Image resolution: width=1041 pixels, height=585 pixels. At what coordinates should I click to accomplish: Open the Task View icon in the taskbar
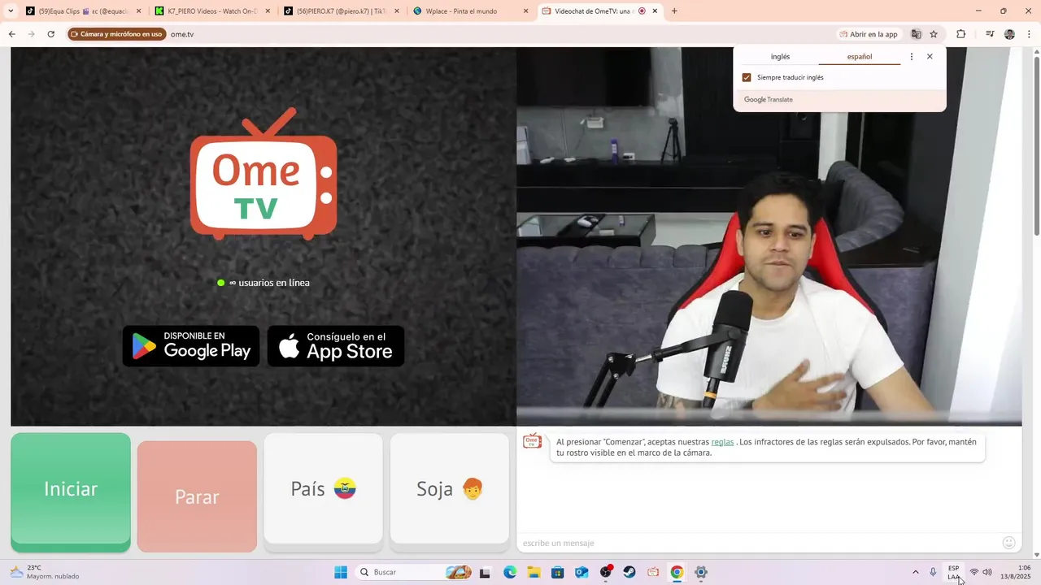coord(486,572)
